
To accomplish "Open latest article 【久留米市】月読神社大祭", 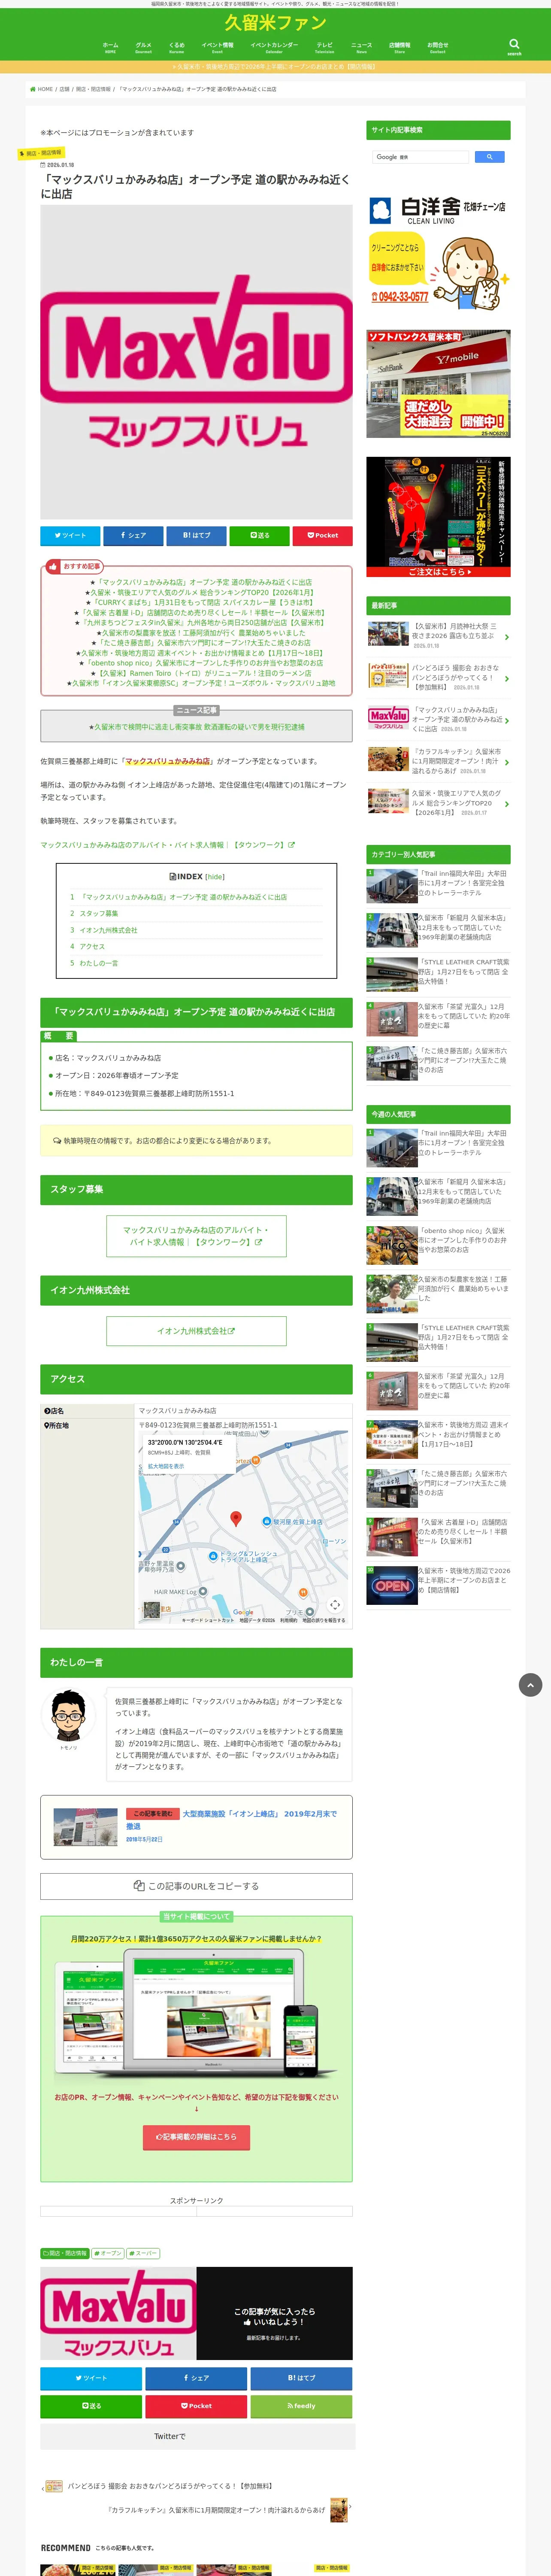I will (x=438, y=635).
